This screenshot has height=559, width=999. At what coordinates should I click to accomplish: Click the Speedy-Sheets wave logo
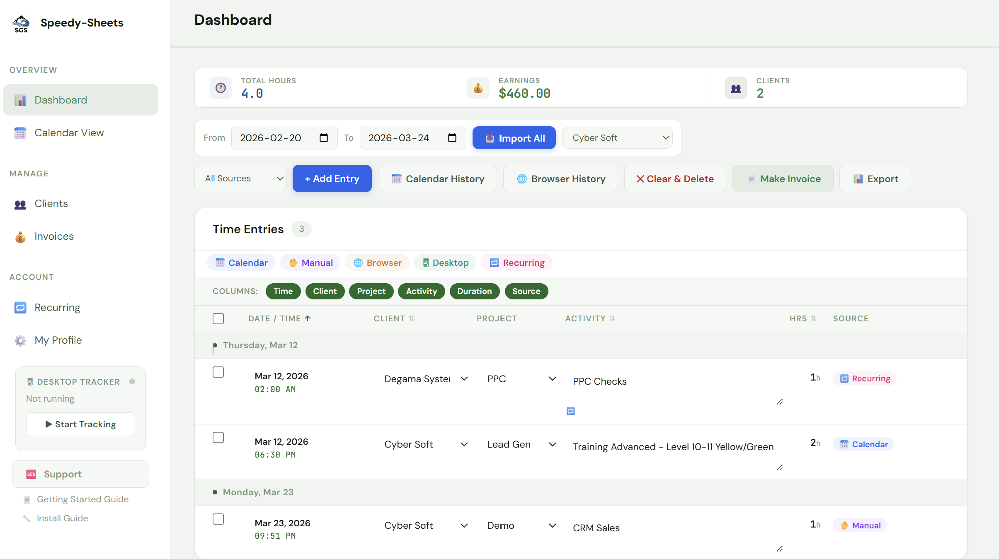[x=21, y=22]
